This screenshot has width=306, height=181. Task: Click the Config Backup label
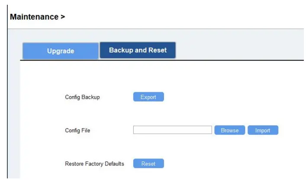[x=82, y=97]
